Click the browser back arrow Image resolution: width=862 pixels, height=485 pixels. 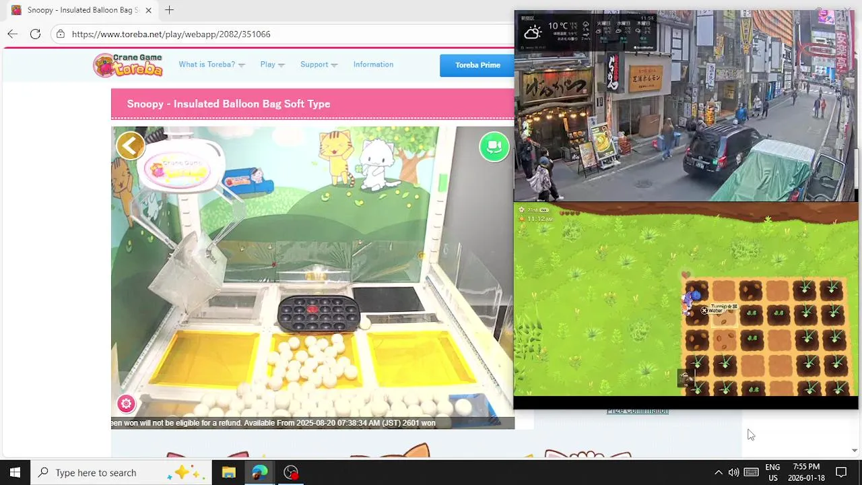pos(13,34)
